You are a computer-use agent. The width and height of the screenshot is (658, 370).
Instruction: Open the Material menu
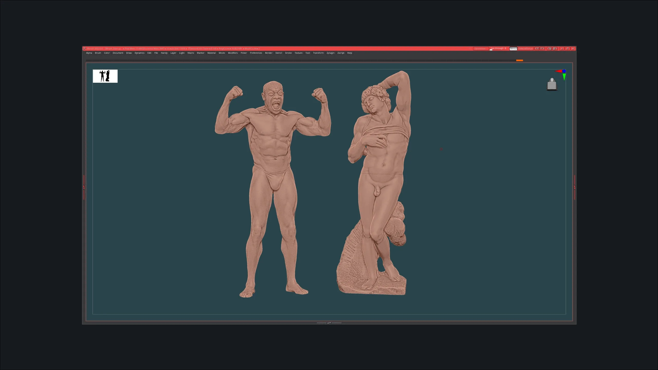tap(212, 53)
